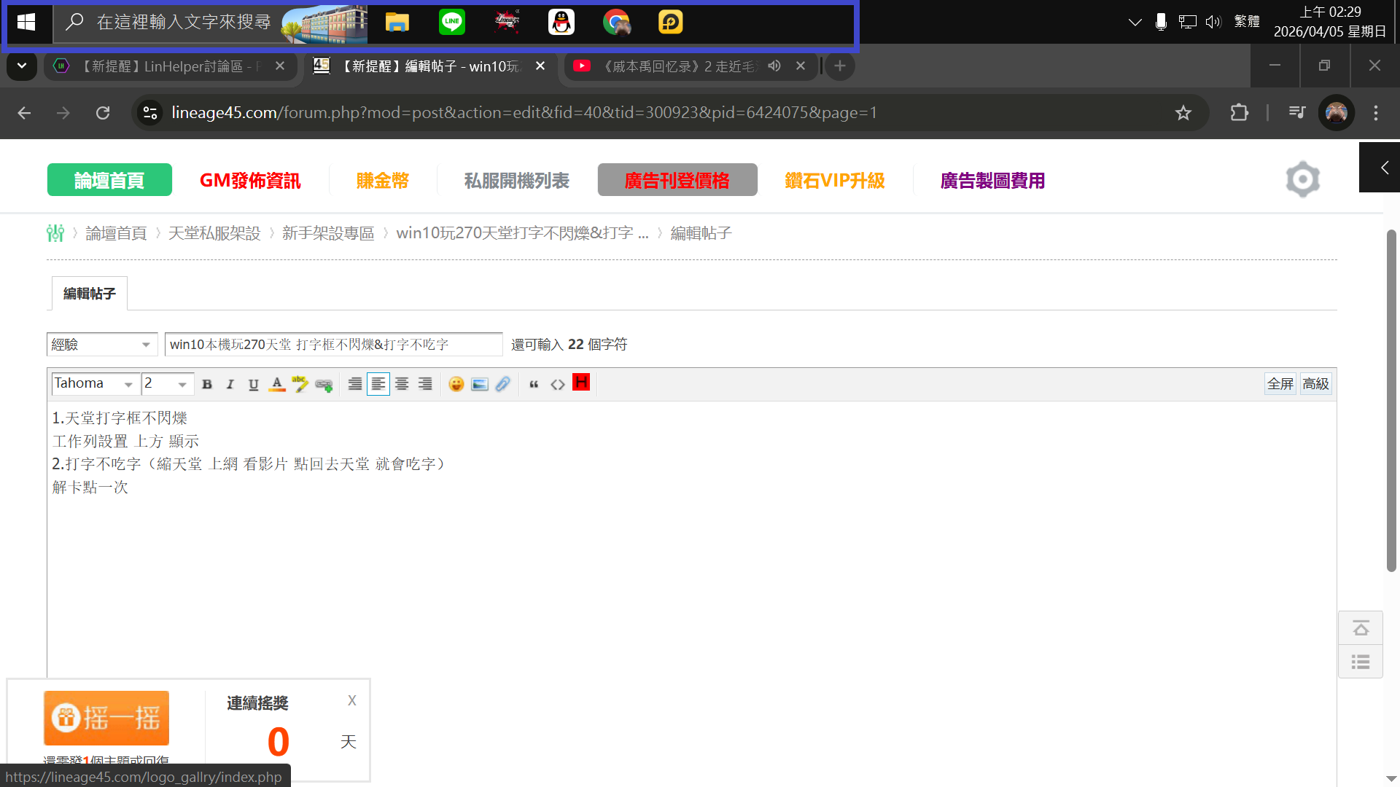This screenshot has height=787, width=1400.
Task: Open the tab search dropdown arrow
Action: click(x=22, y=66)
